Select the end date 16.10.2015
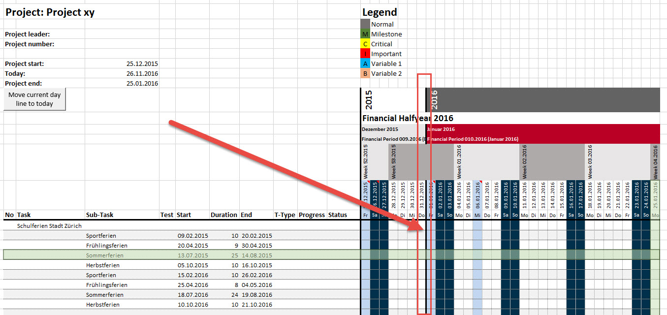 pyautogui.click(x=256, y=265)
